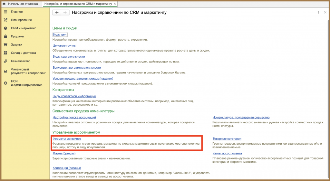Click the Совместная продажа номенклатуры heading
The height and width of the screenshot is (181, 330).
tap(83, 111)
